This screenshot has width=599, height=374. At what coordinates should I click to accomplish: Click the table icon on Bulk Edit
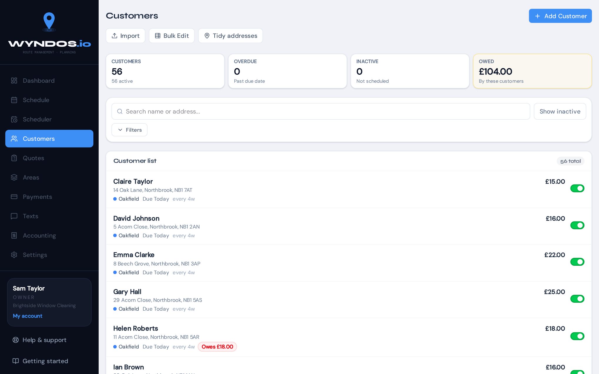coord(158,36)
